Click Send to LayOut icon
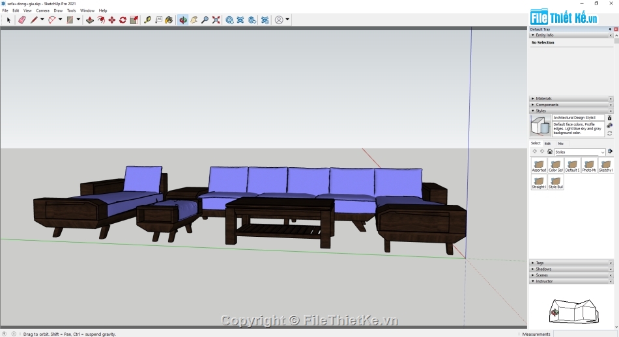Viewport: 619px width, 337px height. point(252,20)
